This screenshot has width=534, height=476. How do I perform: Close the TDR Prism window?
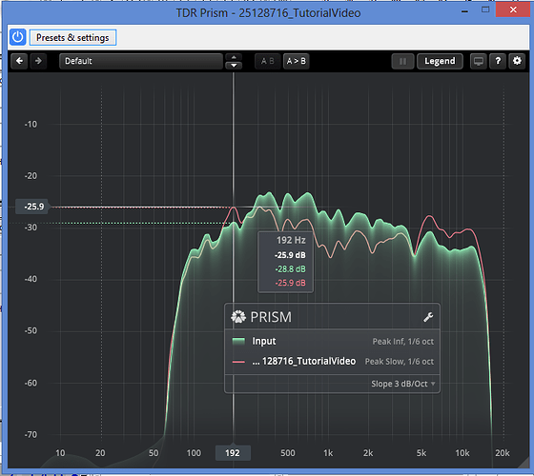[513, 10]
